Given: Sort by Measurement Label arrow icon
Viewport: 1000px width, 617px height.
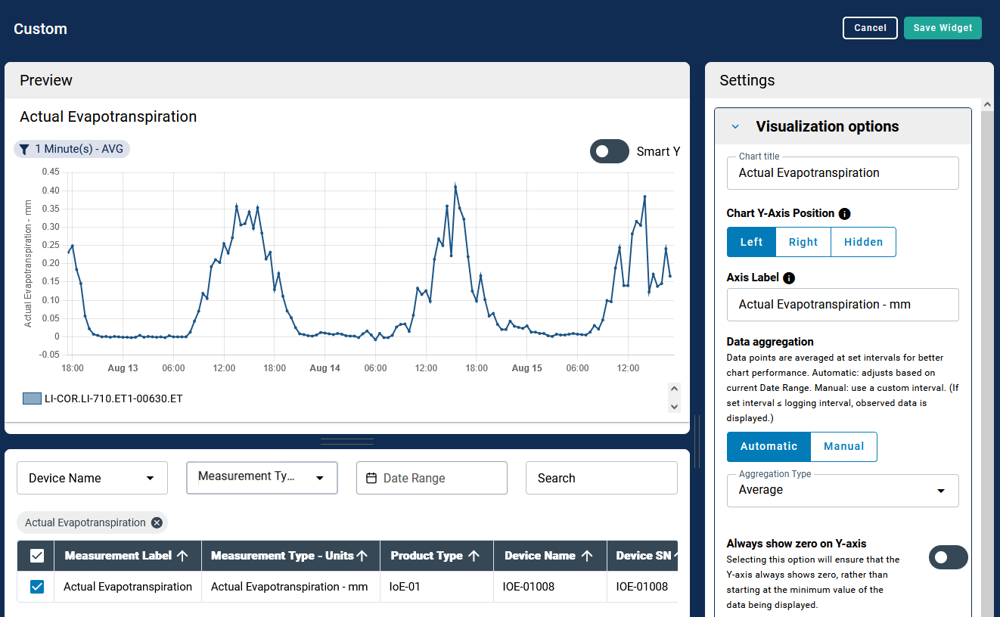Looking at the screenshot, I should coord(182,556).
